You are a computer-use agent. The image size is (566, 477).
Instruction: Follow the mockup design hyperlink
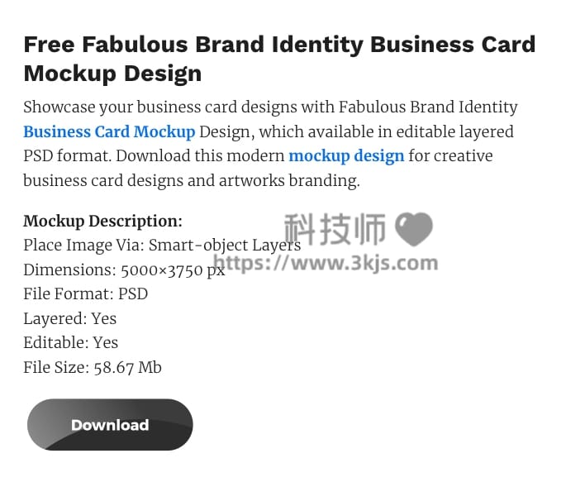pyautogui.click(x=346, y=156)
